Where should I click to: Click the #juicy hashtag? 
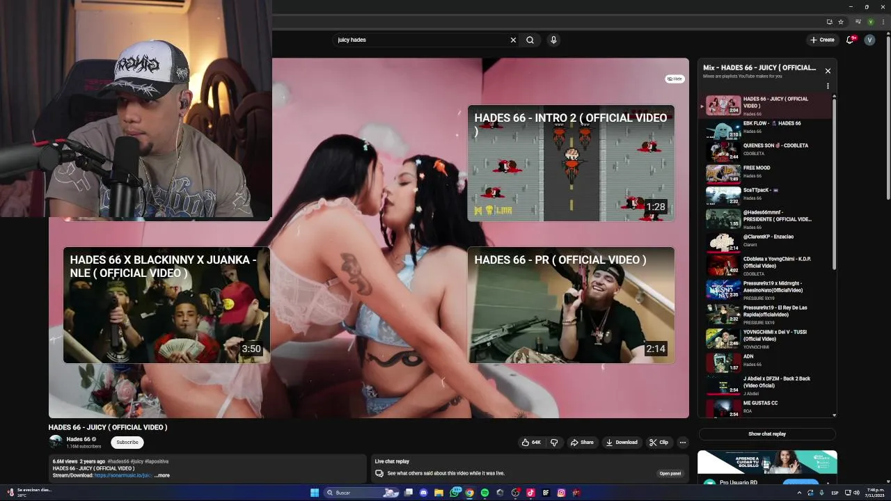(x=136, y=461)
